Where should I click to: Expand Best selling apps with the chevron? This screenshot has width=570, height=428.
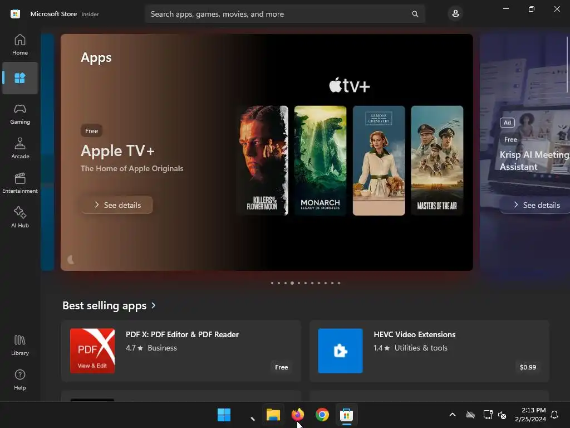pyautogui.click(x=154, y=306)
